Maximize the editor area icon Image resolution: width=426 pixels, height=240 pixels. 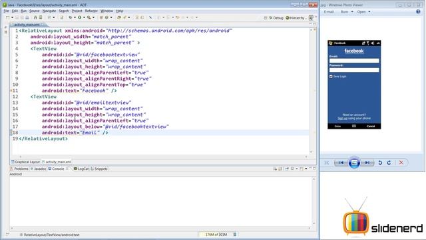(314, 24)
